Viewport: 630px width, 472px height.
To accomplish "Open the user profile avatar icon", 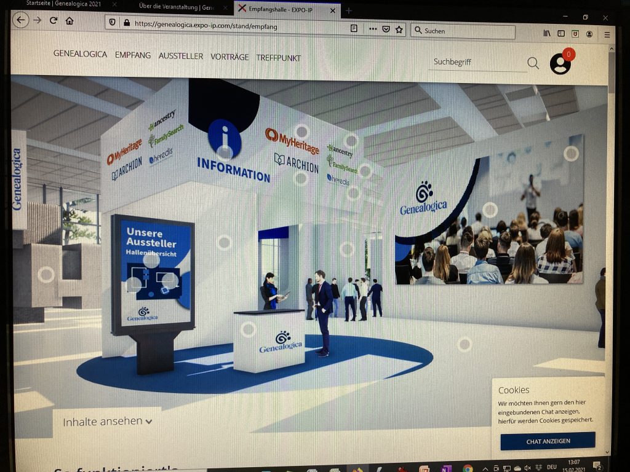I will pos(560,64).
